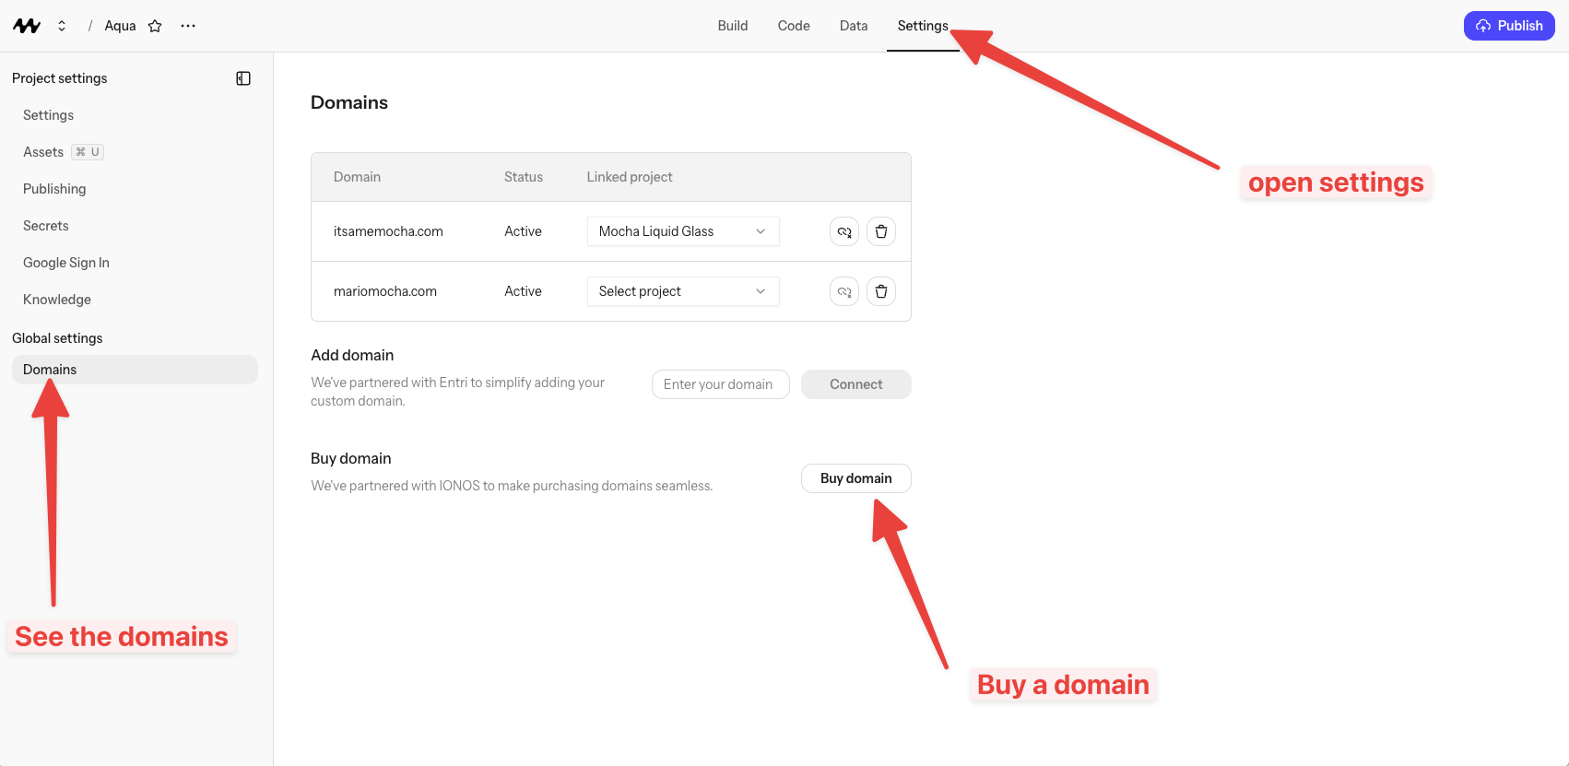Switch to the Code tab
Screen dimensions: 1569x766
794,26
